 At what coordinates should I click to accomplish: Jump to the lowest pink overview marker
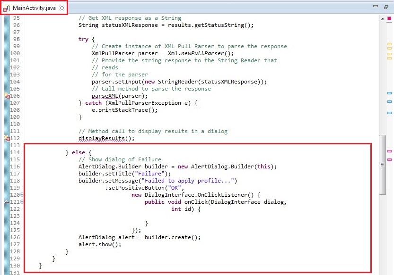389,160
